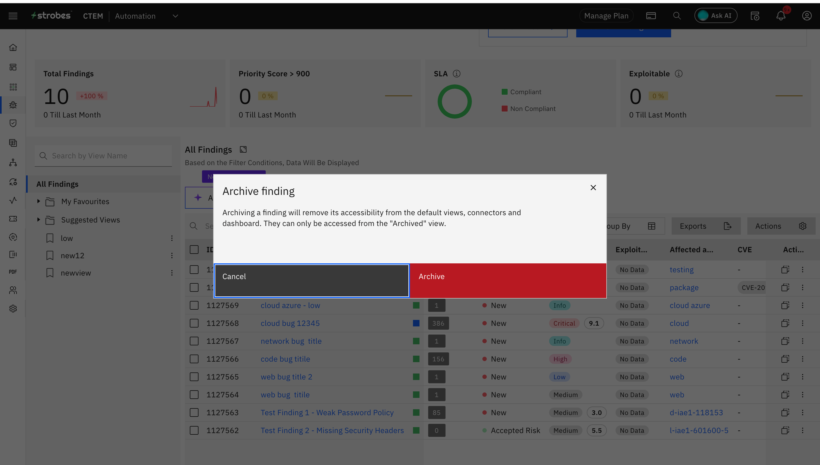Open the PDF reports sidebar icon

point(13,272)
